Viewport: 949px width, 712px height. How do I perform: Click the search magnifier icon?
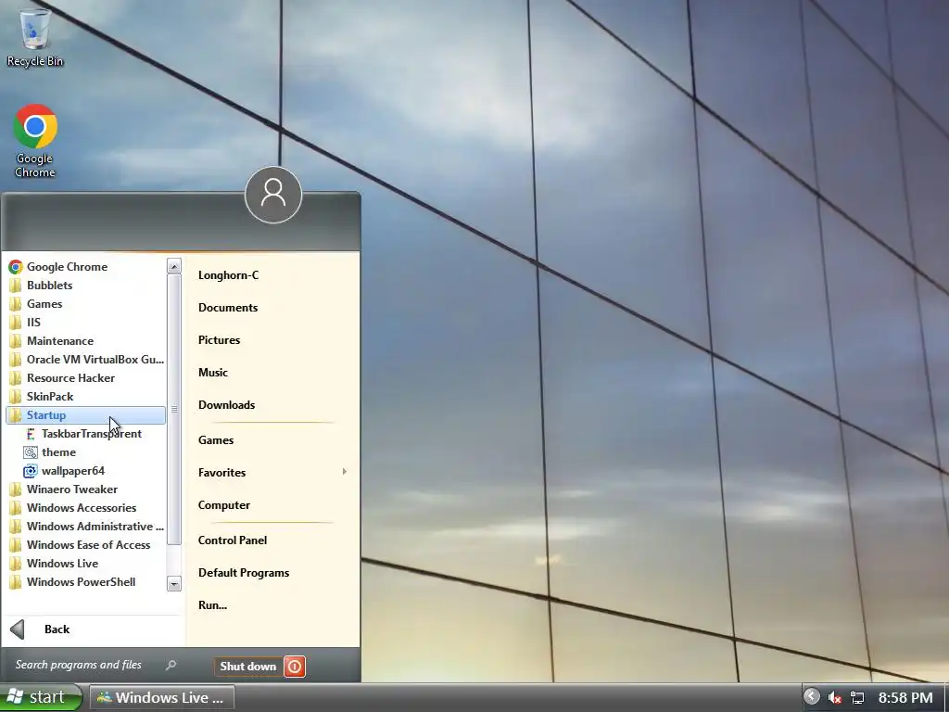(171, 665)
